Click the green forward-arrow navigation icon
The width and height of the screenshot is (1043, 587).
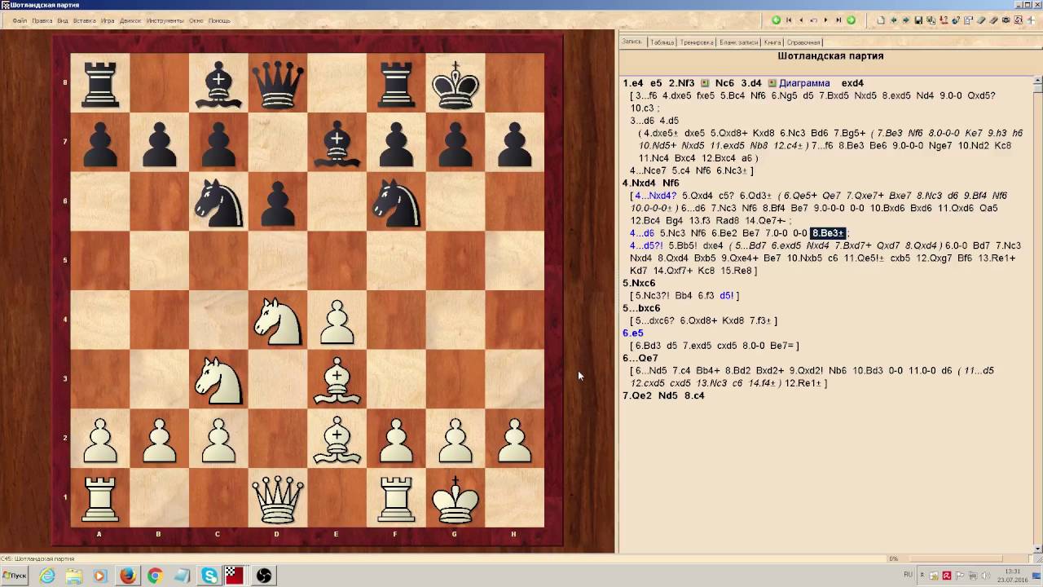click(x=851, y=20)
